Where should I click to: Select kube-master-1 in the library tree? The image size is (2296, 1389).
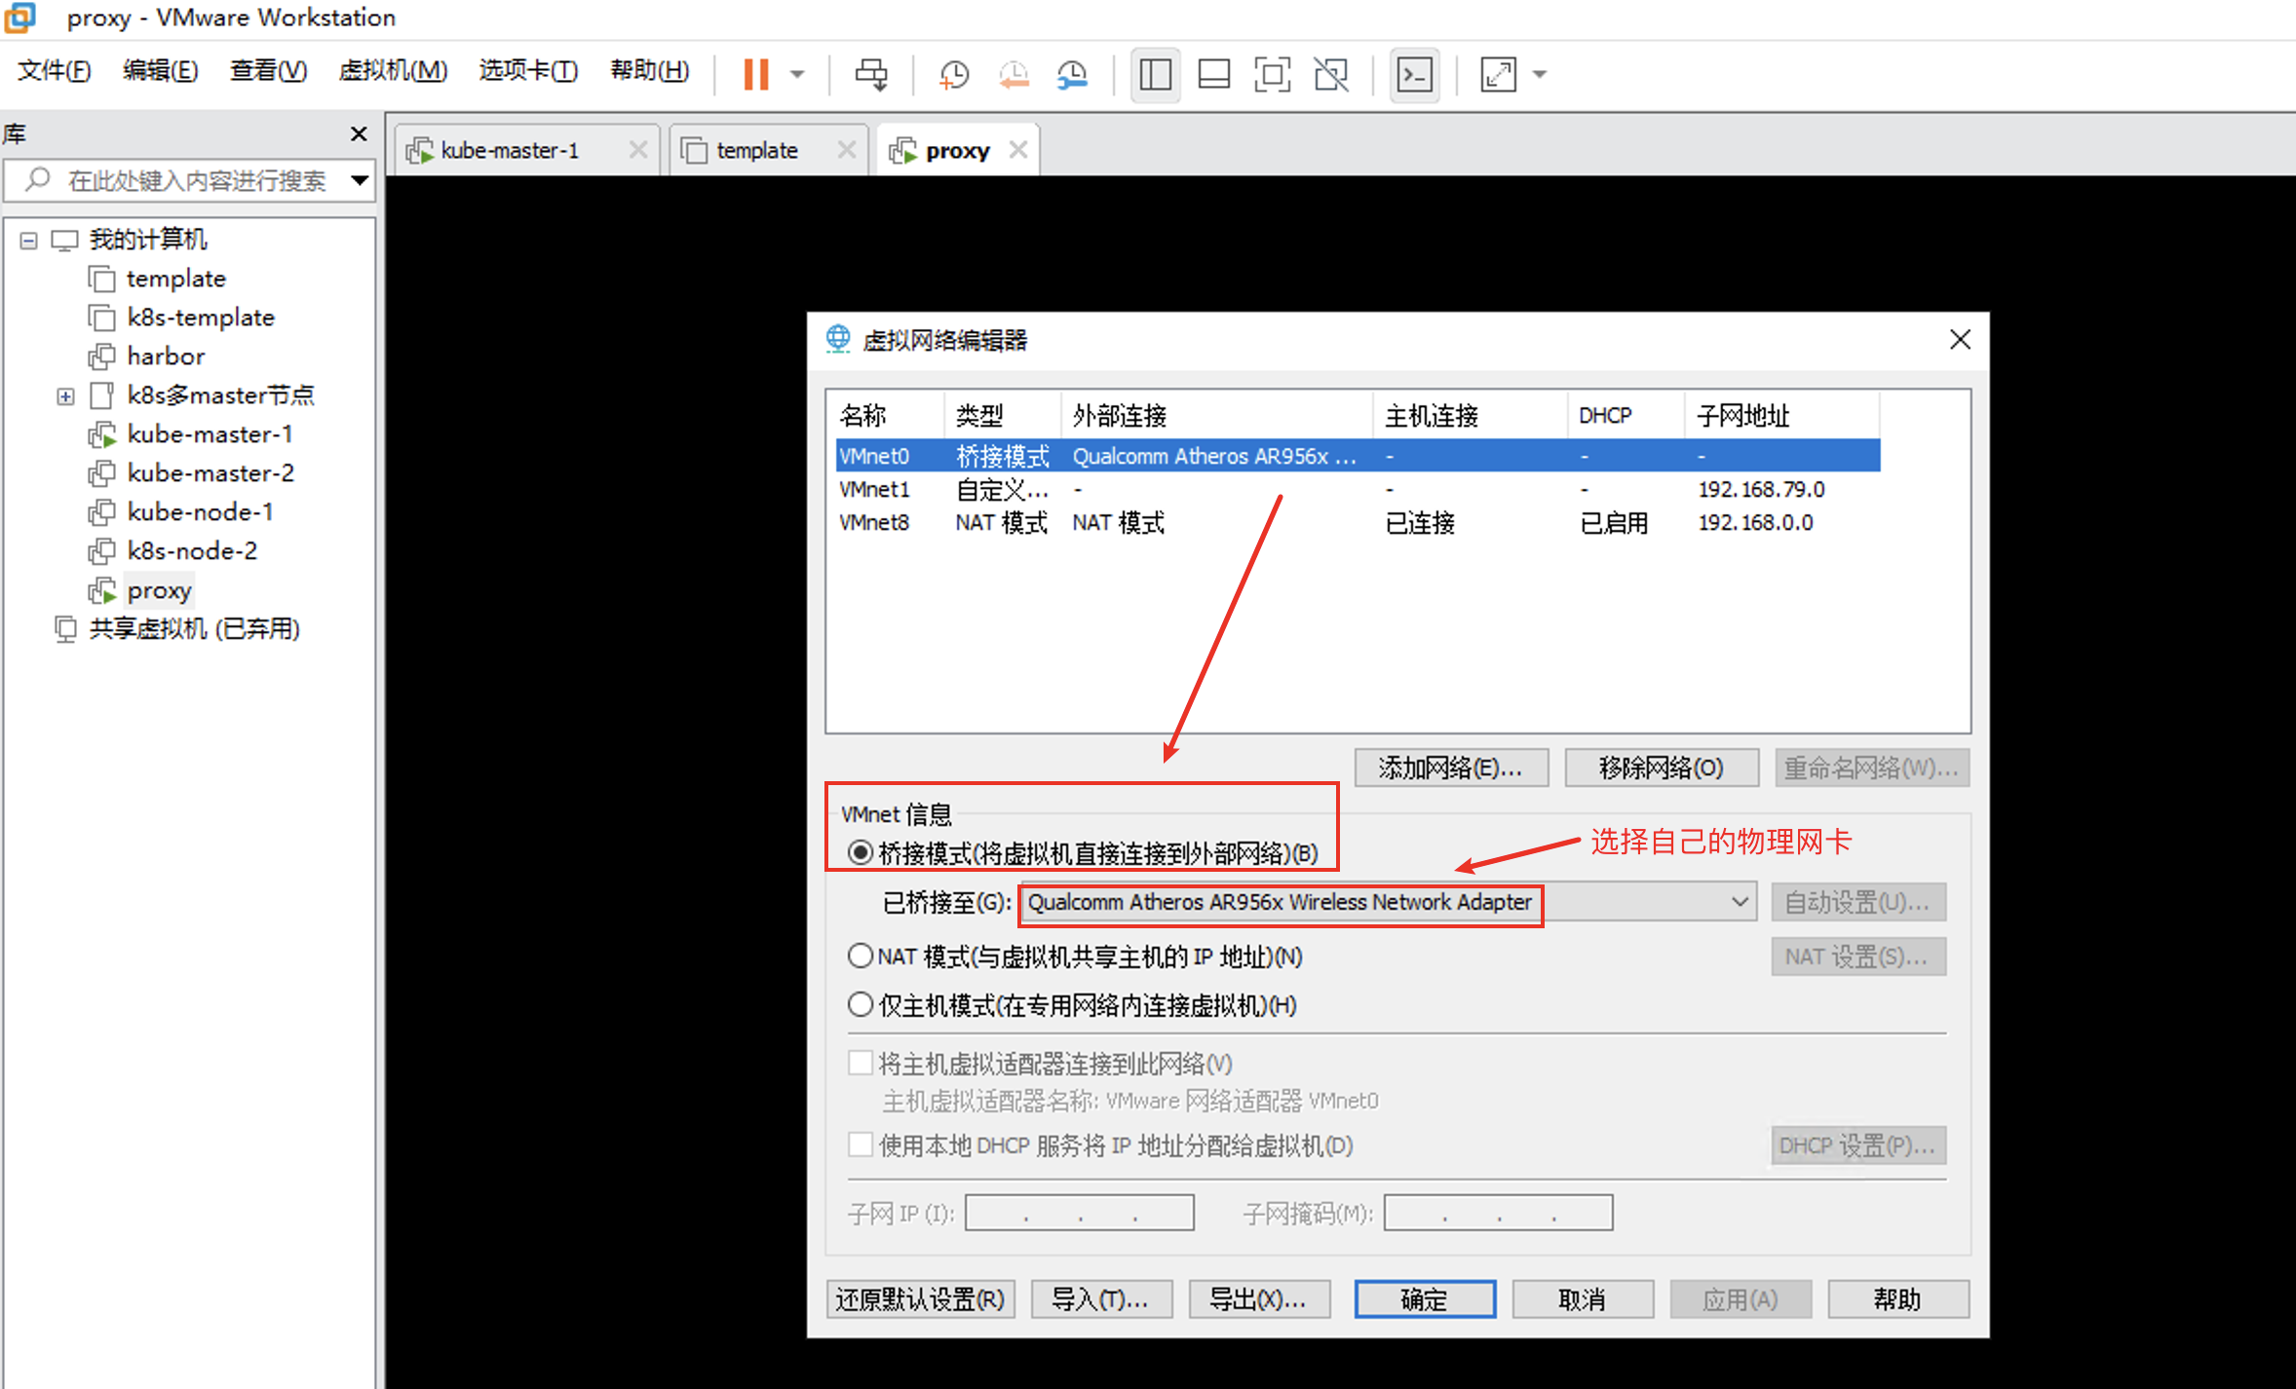(209, 434)
